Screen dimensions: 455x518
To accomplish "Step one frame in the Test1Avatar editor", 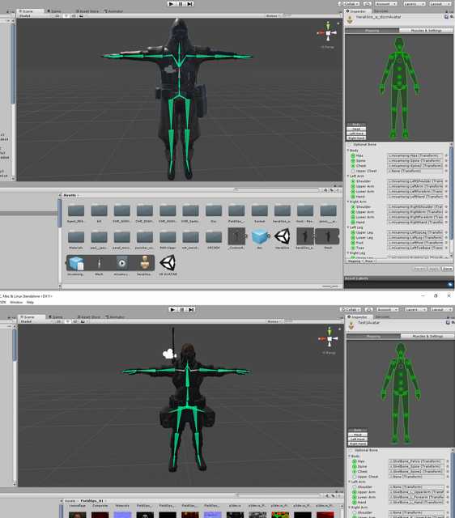I will point(191,309).
